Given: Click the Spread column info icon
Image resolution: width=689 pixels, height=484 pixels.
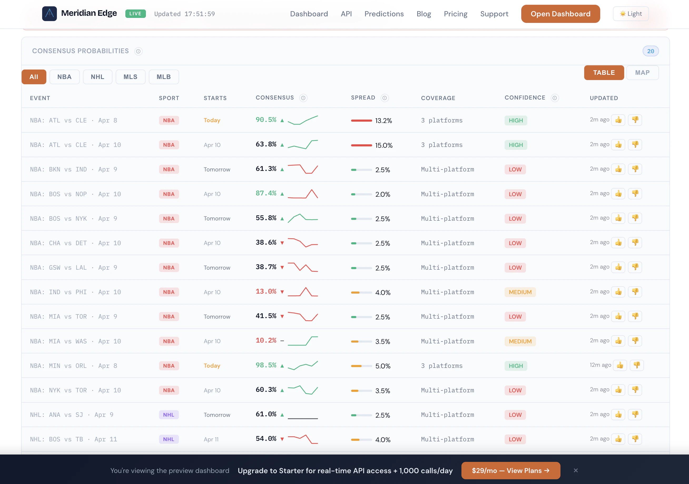Looking at the screenshot, I should coord(385,98).
